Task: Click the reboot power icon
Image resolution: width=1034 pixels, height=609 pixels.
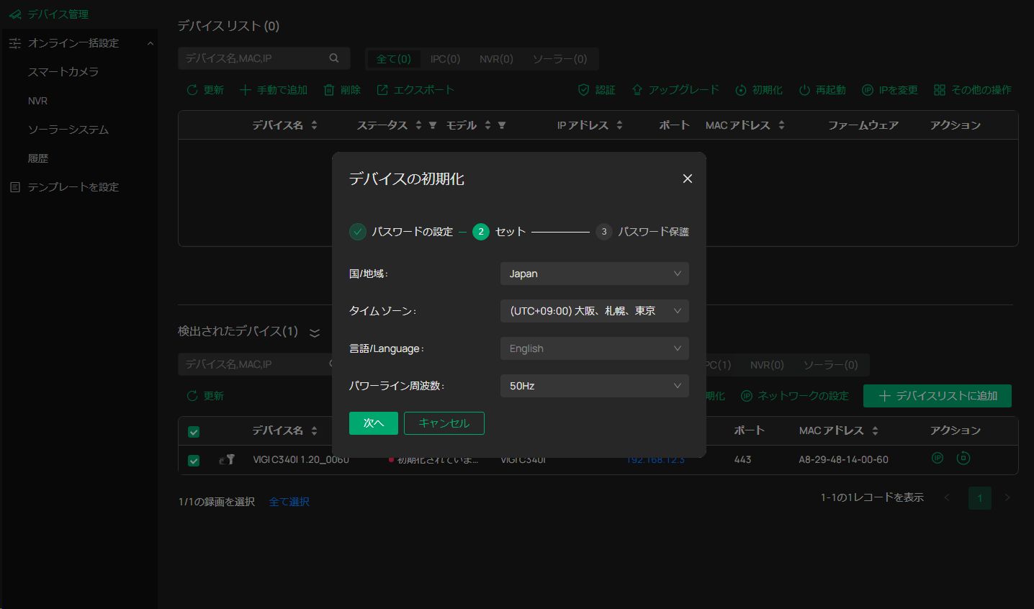Action: [x=804, y=90]
